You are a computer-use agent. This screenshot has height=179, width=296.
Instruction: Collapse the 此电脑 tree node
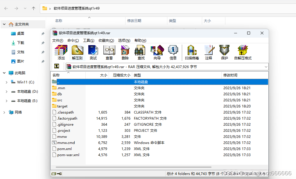coord(4,73)
